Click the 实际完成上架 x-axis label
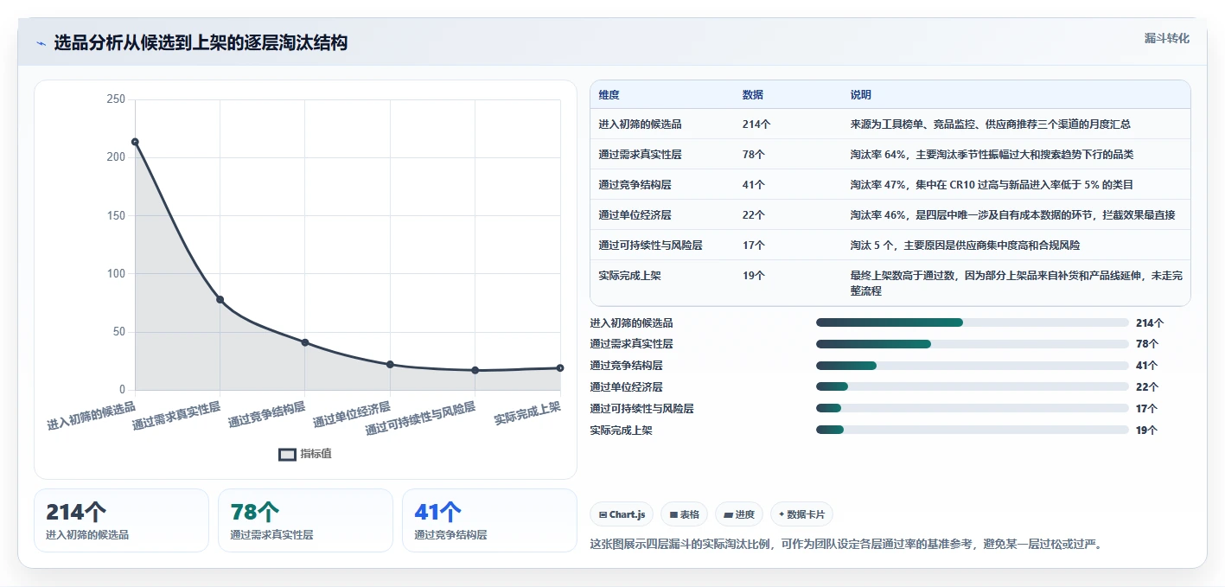Image resolution: width=1225 pixels, height=587 pixels. (527, 413)
